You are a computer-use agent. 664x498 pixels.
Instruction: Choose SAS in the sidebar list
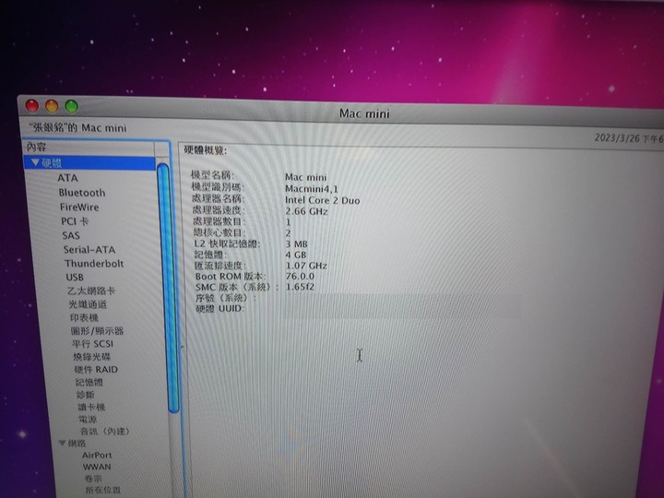(x=71, y=235)
